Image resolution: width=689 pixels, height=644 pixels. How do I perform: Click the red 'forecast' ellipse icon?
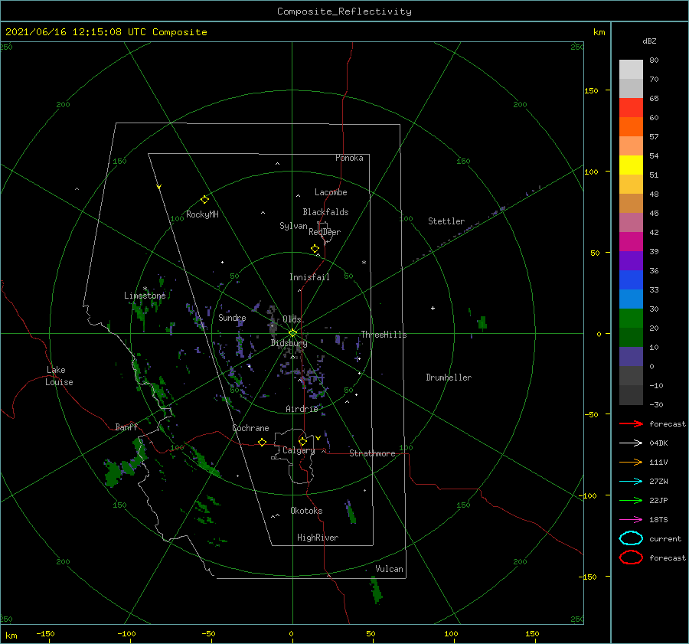pyautogui.click(x=631, y=557)
